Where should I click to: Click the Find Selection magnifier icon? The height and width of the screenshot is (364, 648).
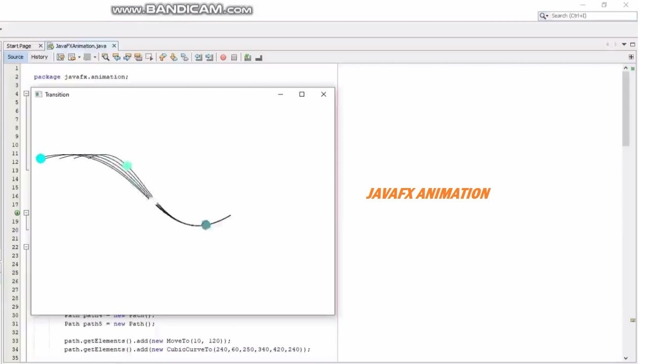(105, 57)
